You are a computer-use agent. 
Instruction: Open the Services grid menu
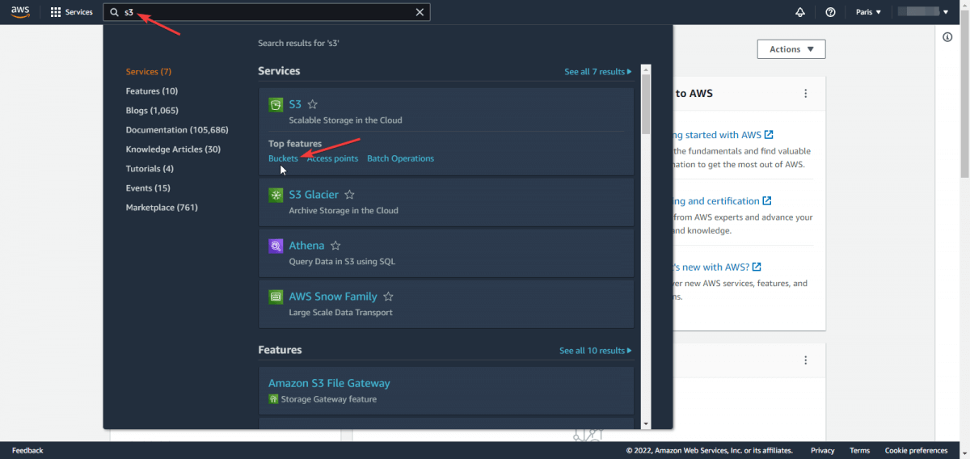71,12
